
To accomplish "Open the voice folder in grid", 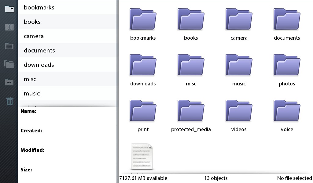I will pyautogui.click(x=287, y=111).
